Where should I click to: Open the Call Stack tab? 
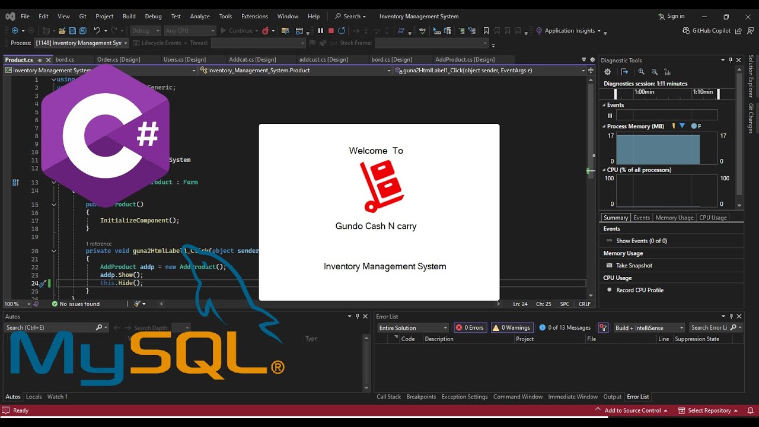[x=389, y=397]
